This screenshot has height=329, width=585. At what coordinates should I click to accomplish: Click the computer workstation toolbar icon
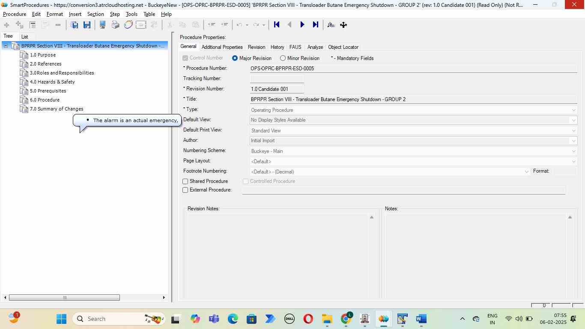point(102,25)
